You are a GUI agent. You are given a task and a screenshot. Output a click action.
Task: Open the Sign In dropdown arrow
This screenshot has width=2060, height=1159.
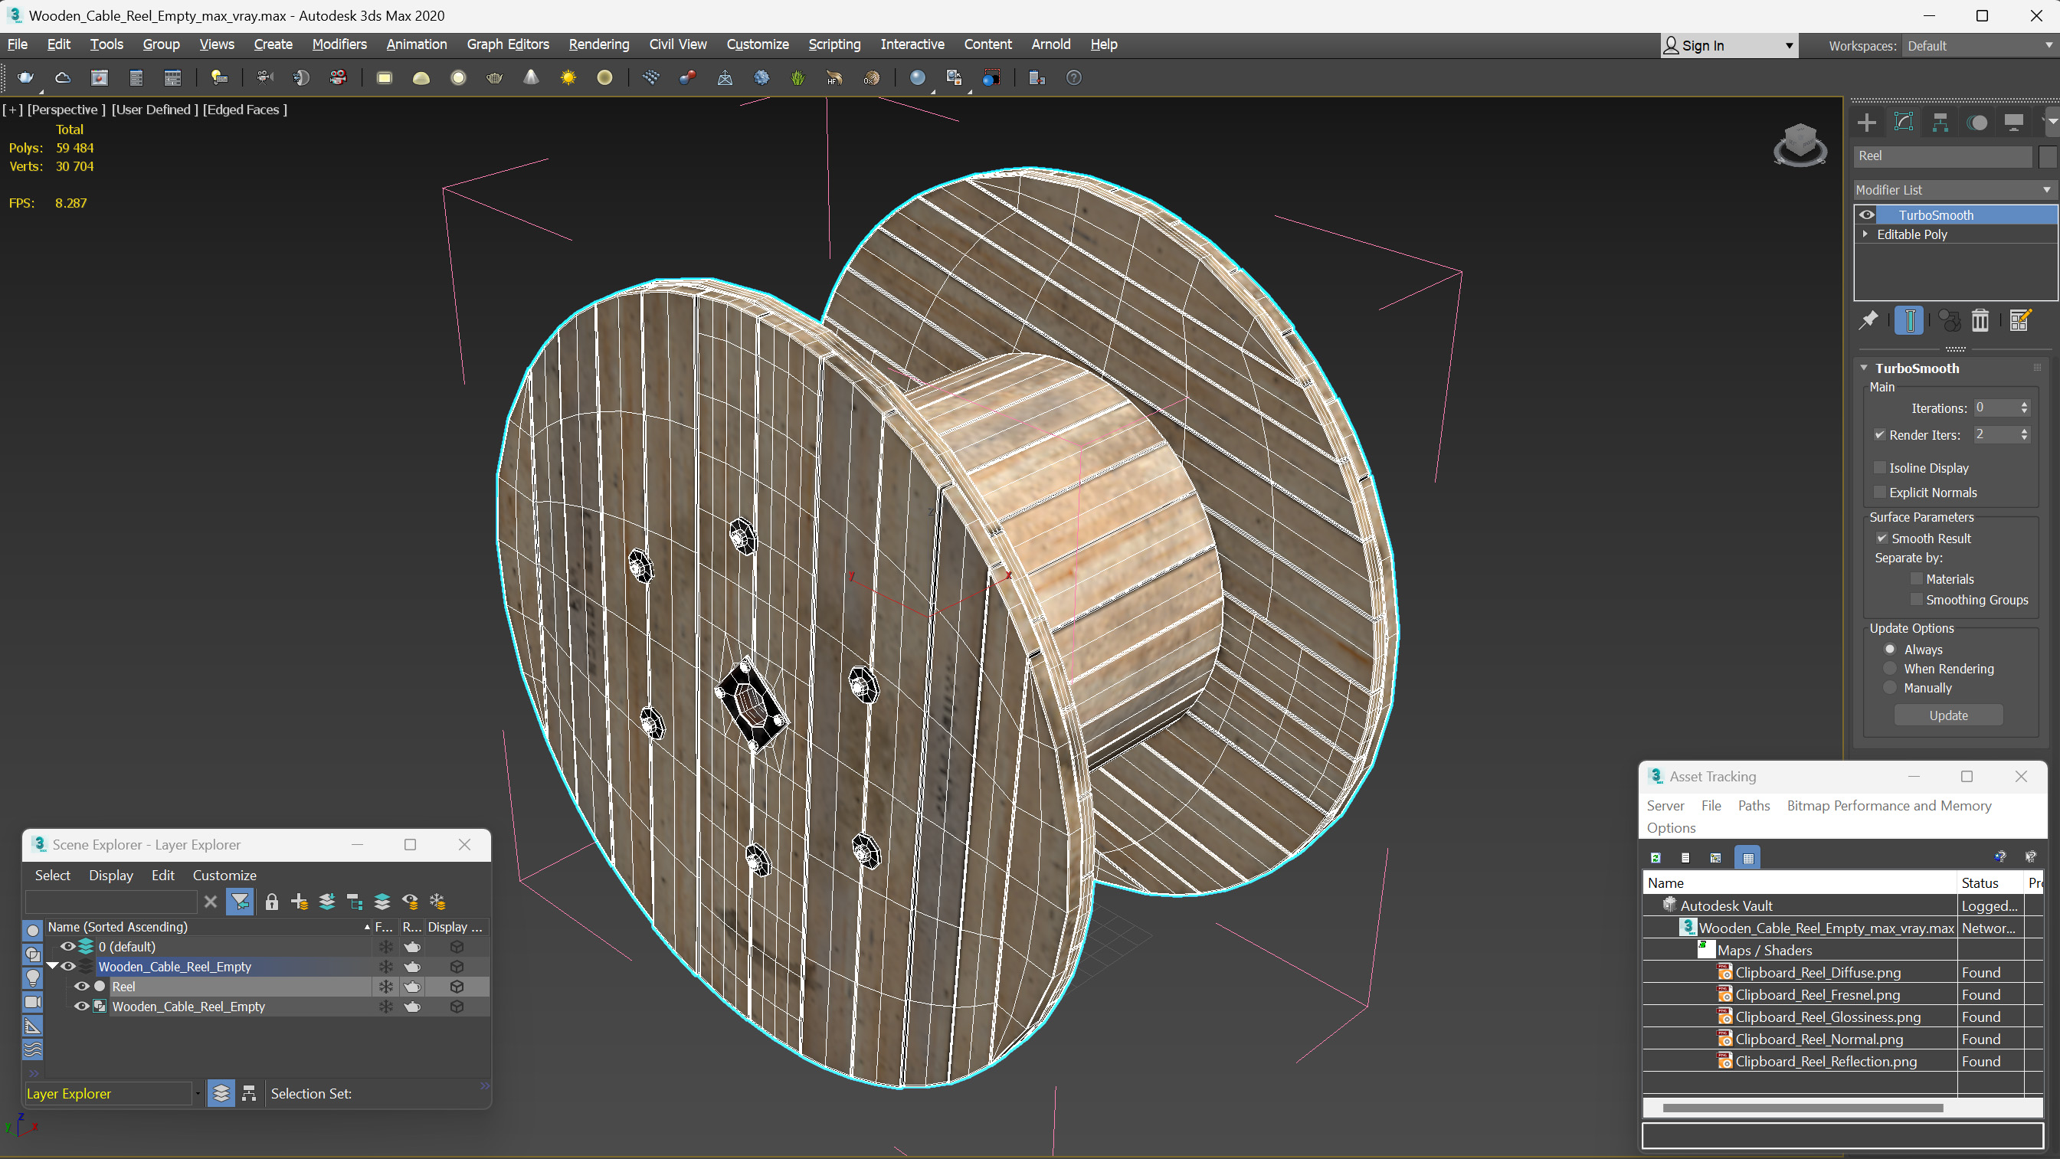pos(1789,46)
